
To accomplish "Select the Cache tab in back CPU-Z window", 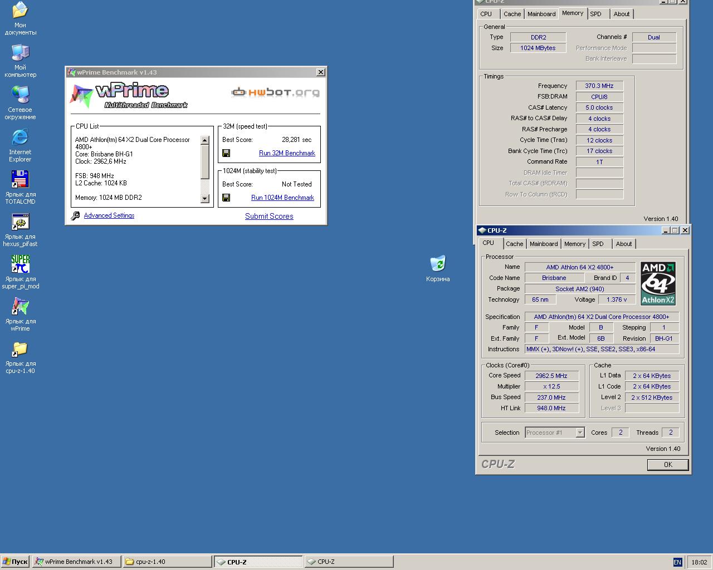I will pyautogui.click(x=512, y=14).
